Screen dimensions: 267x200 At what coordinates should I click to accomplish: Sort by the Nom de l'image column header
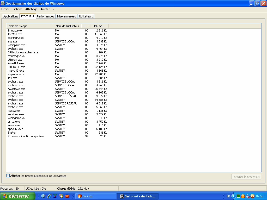[30, 26]
